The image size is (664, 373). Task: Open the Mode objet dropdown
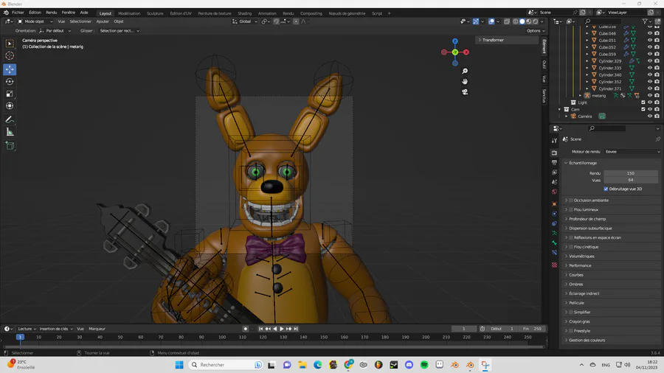pos(35,21)
